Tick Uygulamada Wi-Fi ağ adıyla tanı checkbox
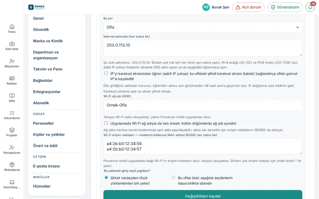This screenshot has width=319, height=199. click(106, 123)
